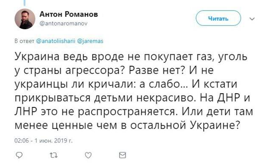The width and height of the screenshot is (263, 168).
Task: Click the line beginning 'украинцы ли кричали'
Action: tap(126, 84)
